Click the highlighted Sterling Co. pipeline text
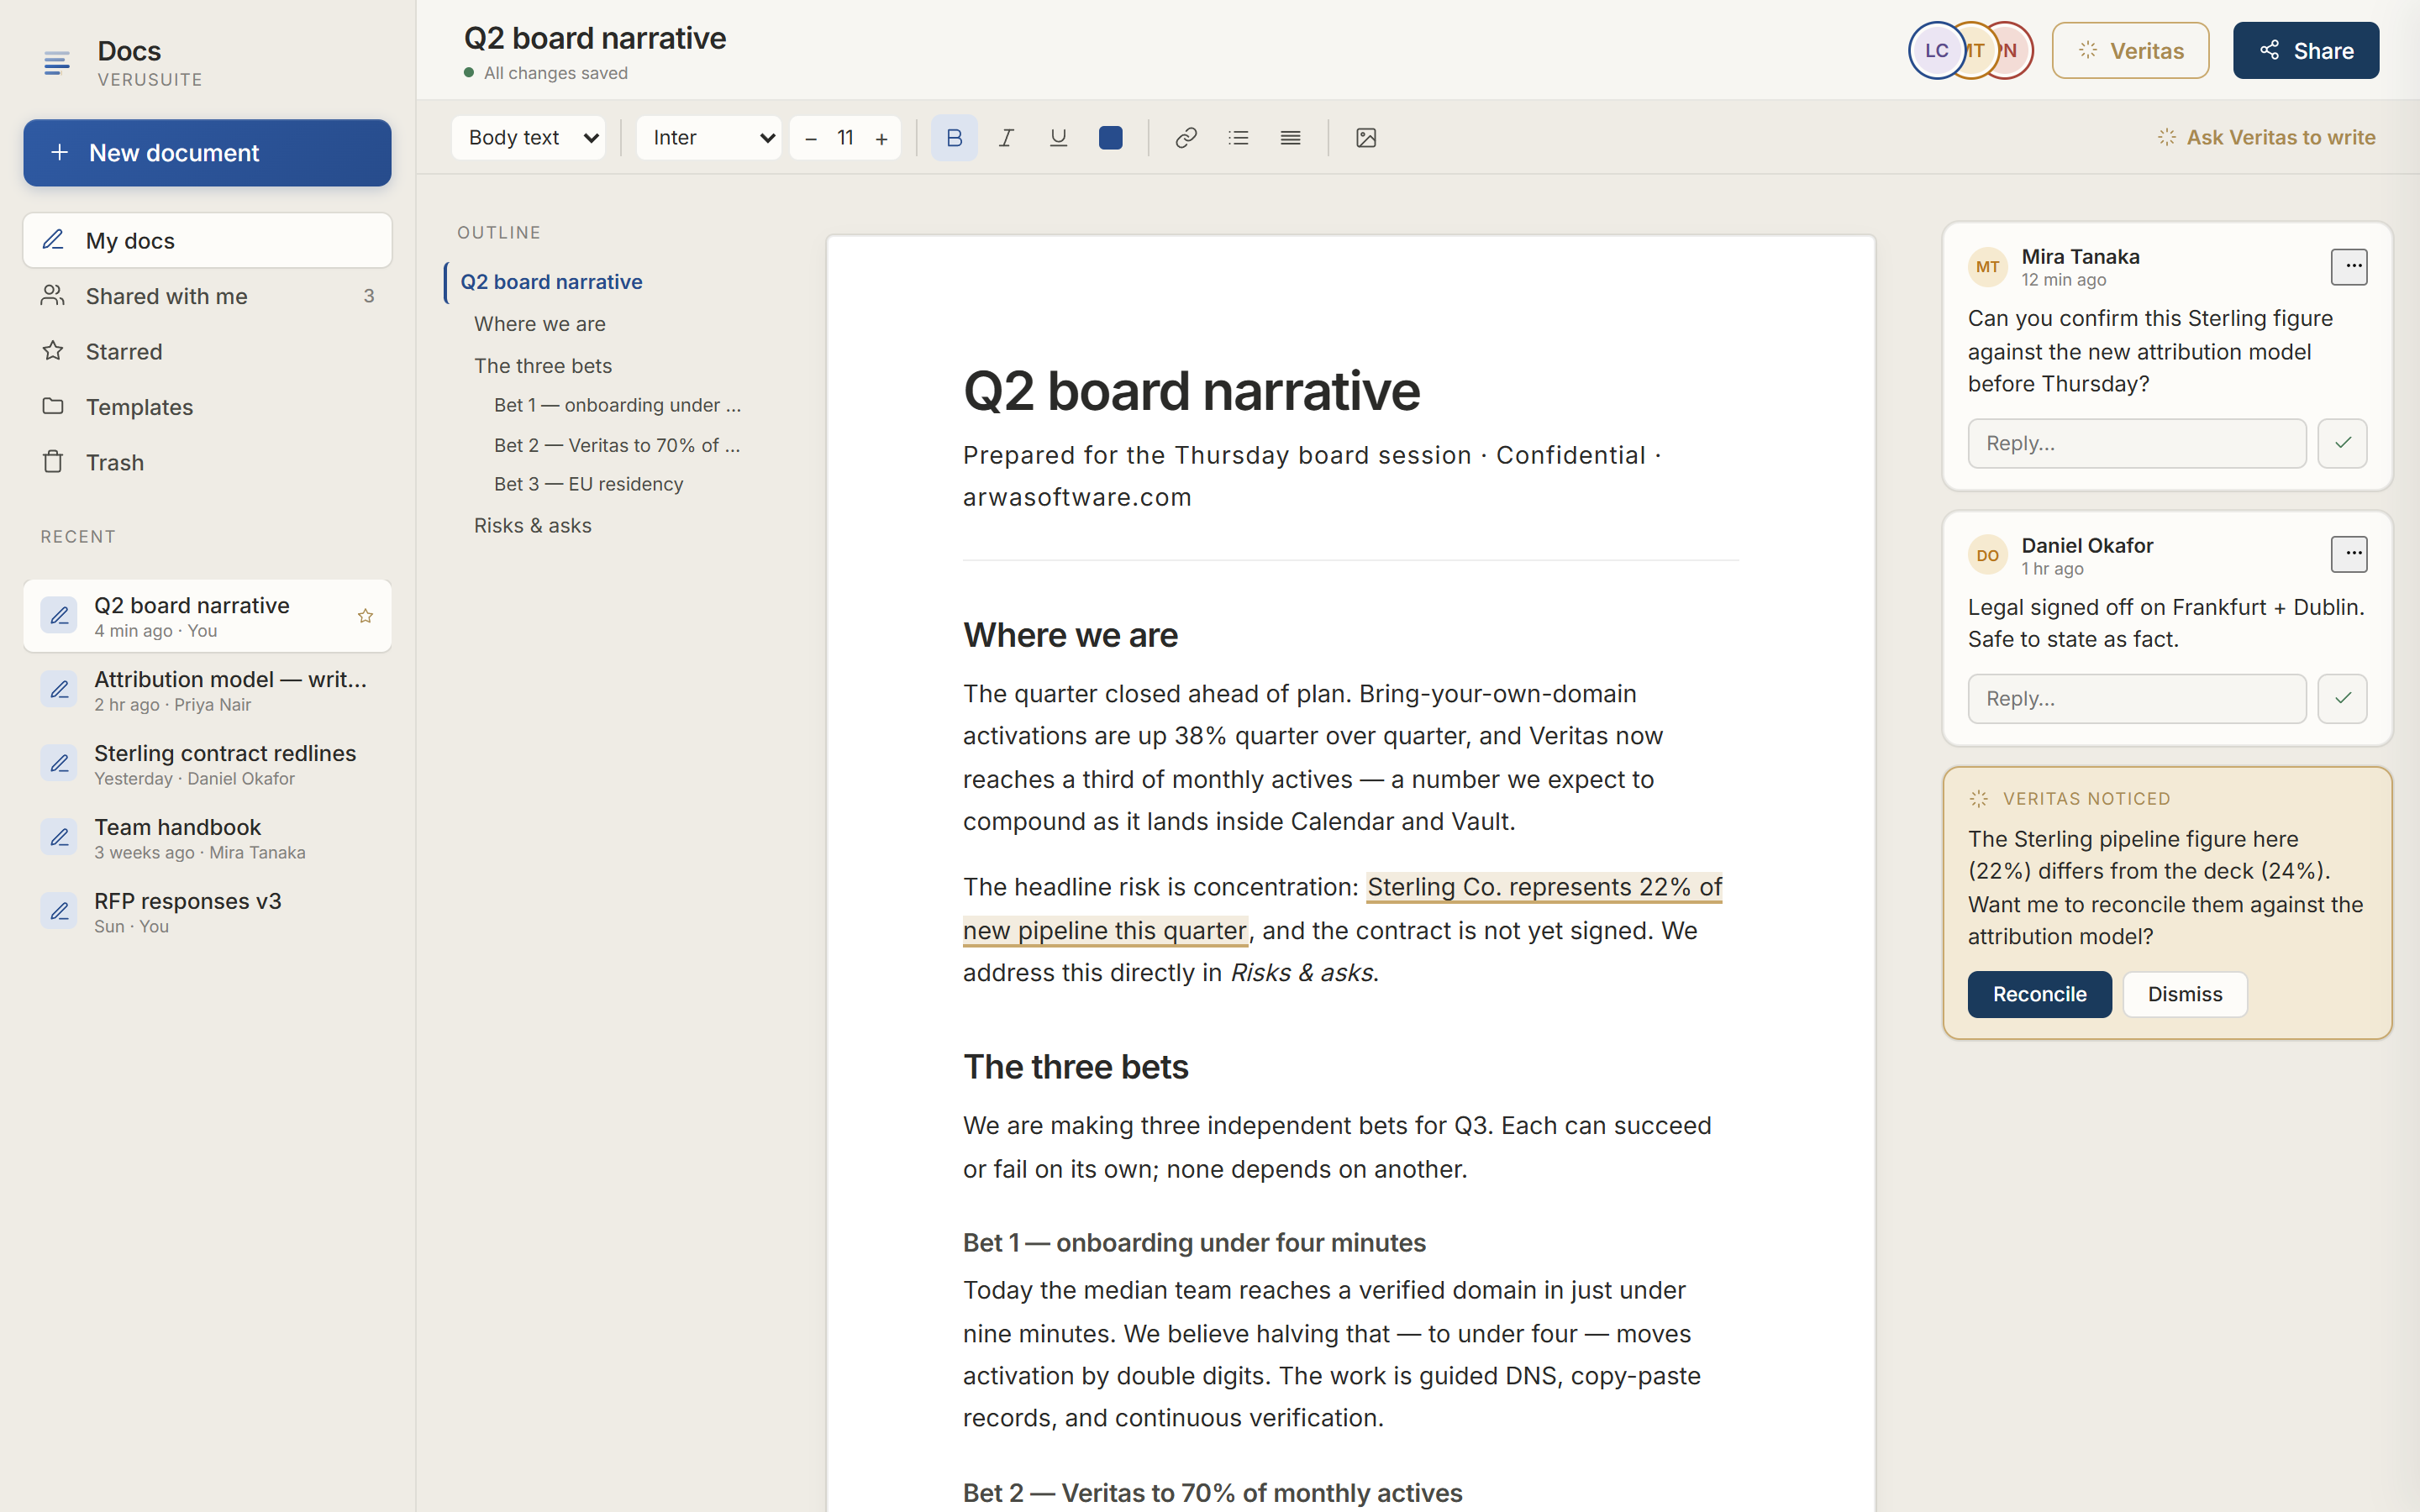 coord(1543,887)
